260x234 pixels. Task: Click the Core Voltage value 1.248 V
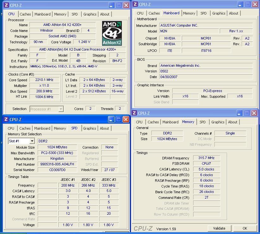point(85,42)
